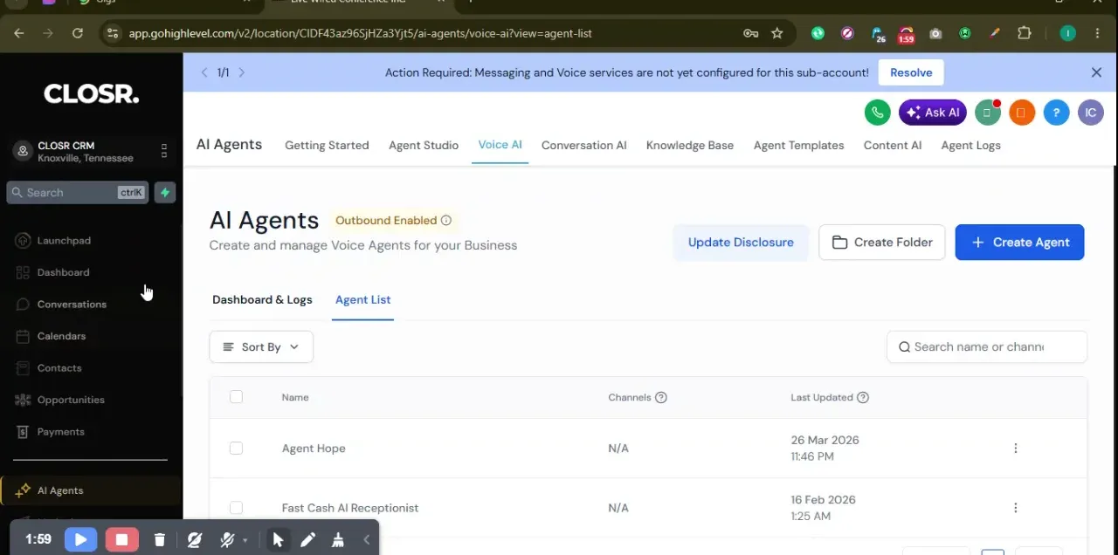Select the recorder cursor pointer tool
Image resolution: width=1118 pixels, height=555 pixels.
[x=278, y=540]
